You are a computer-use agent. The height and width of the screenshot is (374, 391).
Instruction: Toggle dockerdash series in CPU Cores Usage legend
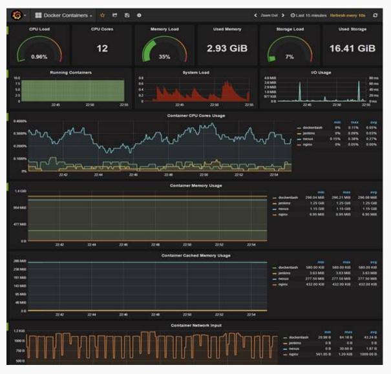(x=312, y=128)
